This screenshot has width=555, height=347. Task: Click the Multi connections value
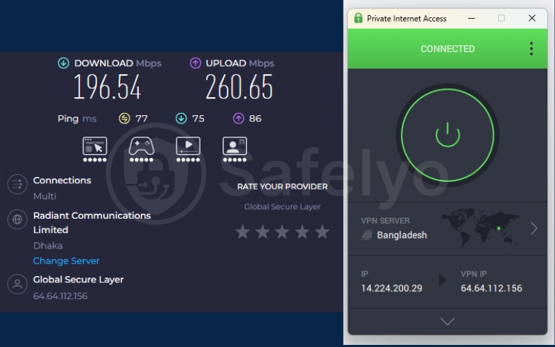click(x=44, y=196)
